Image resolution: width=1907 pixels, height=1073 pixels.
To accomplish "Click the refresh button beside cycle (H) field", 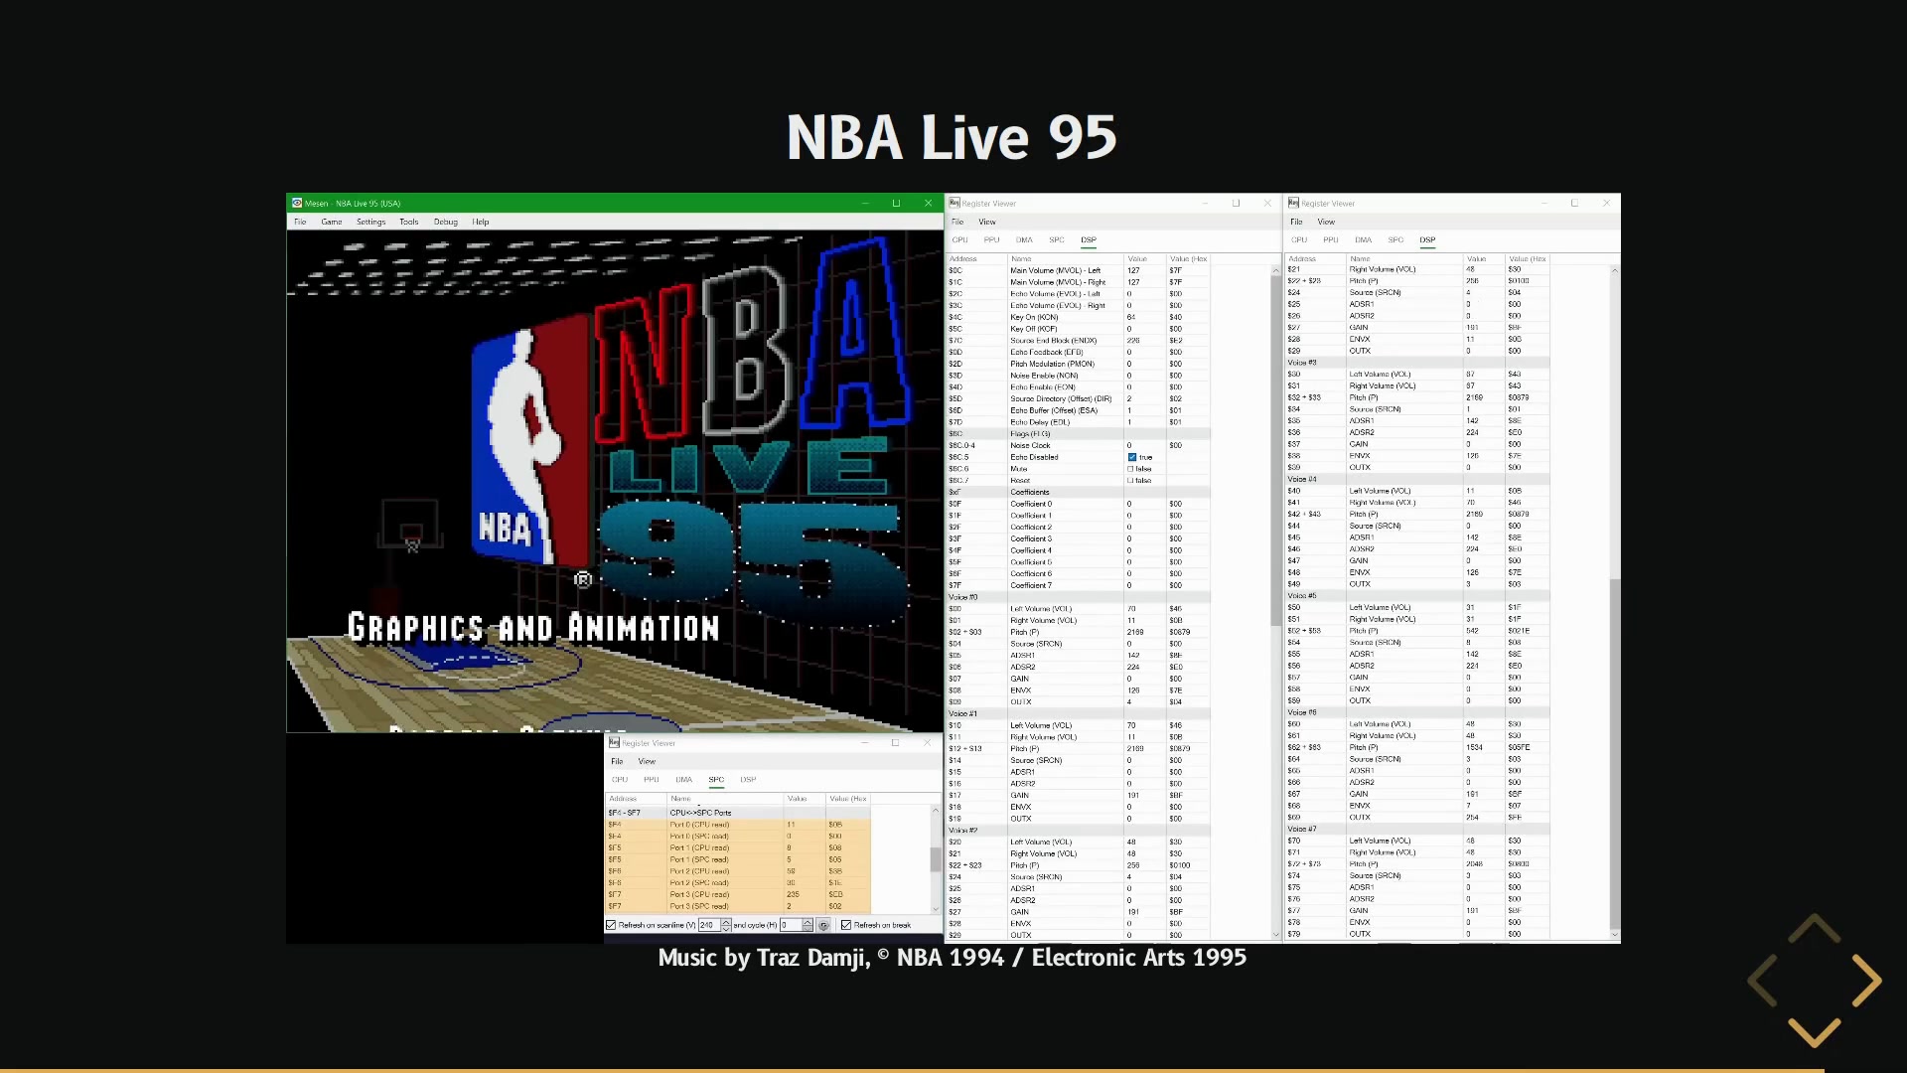I will 823,925.
